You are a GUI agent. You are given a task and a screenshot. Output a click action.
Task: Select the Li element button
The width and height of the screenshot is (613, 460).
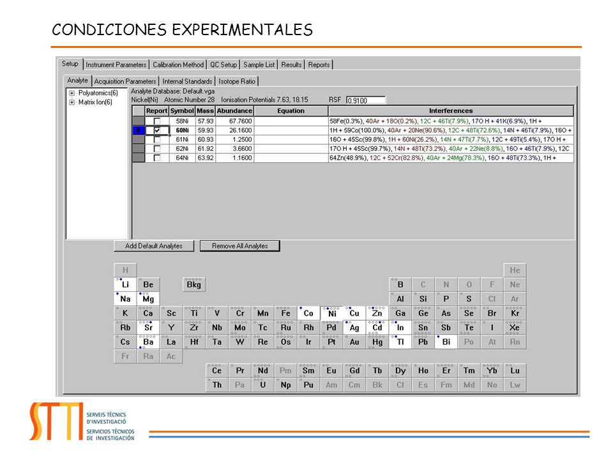click(x=125, y=284)
